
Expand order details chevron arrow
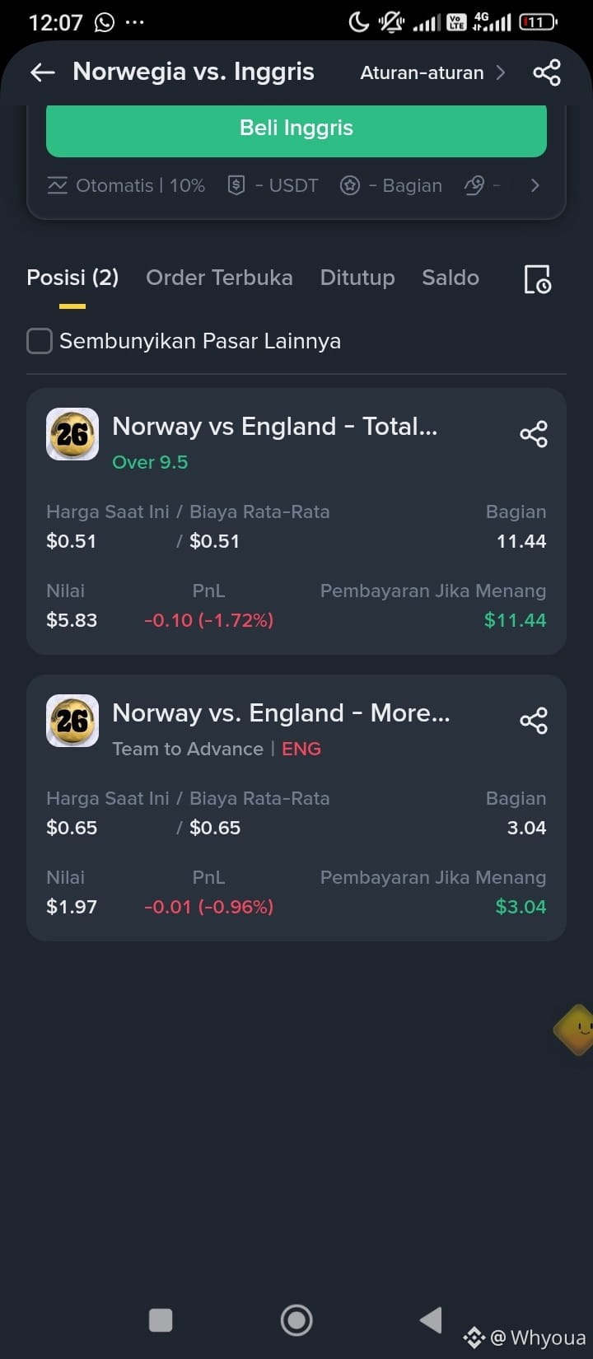(x=535, y=185)
